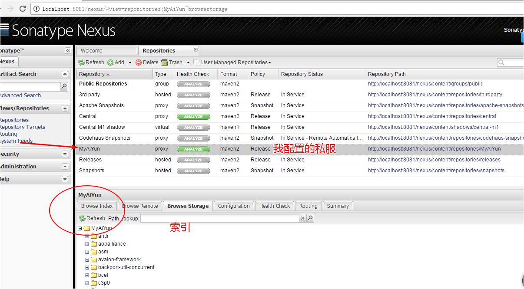Open User Managed Repositories dropdown
Viewport: 524px width, 289px height.
pos(232,62)
